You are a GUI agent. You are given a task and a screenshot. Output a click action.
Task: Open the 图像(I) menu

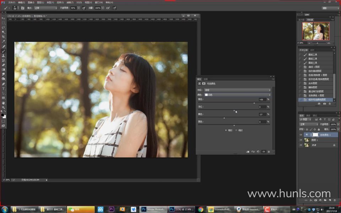(x=31, y=2)
